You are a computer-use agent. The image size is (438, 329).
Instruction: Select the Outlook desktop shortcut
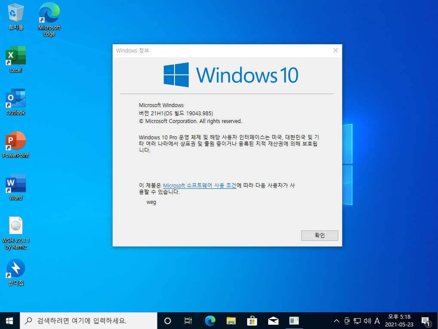(x=15, y=102)
